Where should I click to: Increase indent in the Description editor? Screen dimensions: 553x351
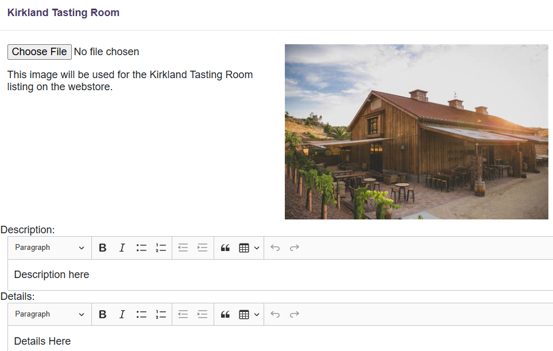point(202,248)
